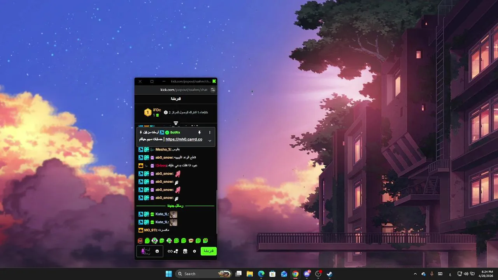Open chat settings gear
498x280 pixels.
point(195,251)
